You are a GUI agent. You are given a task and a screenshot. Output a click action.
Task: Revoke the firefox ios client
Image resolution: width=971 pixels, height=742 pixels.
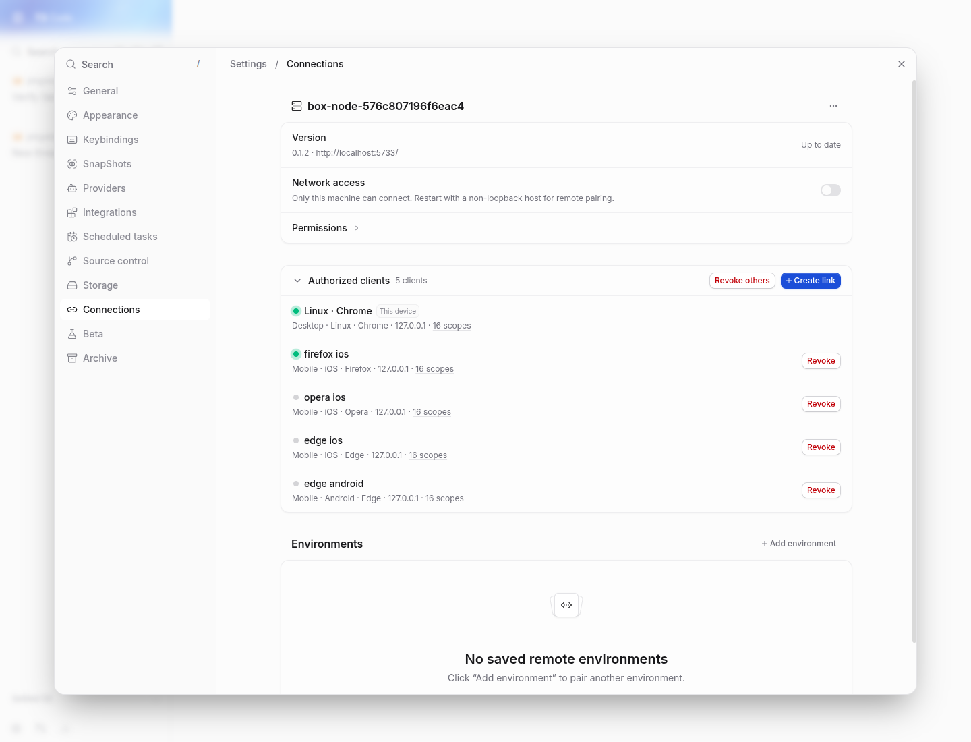coord(821,361)
